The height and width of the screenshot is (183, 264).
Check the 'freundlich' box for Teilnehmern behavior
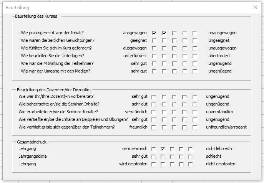point(154,127)
